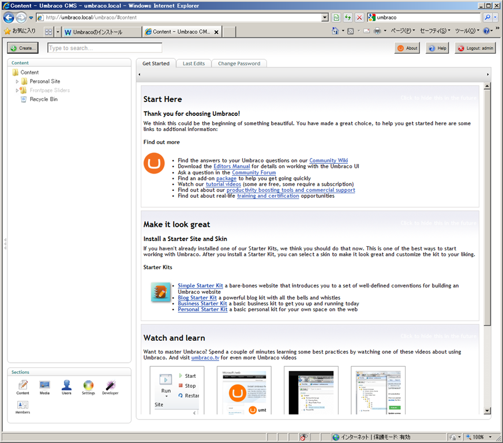Switch to the Last Edits tab

click(x=194, y=63)
